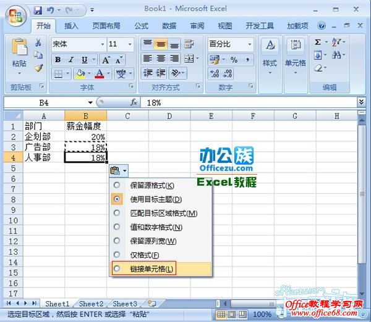Click the Select All corner button
The height and width of the screenshot is (322, 371).
pyautogui.click(x=14, y=116)
